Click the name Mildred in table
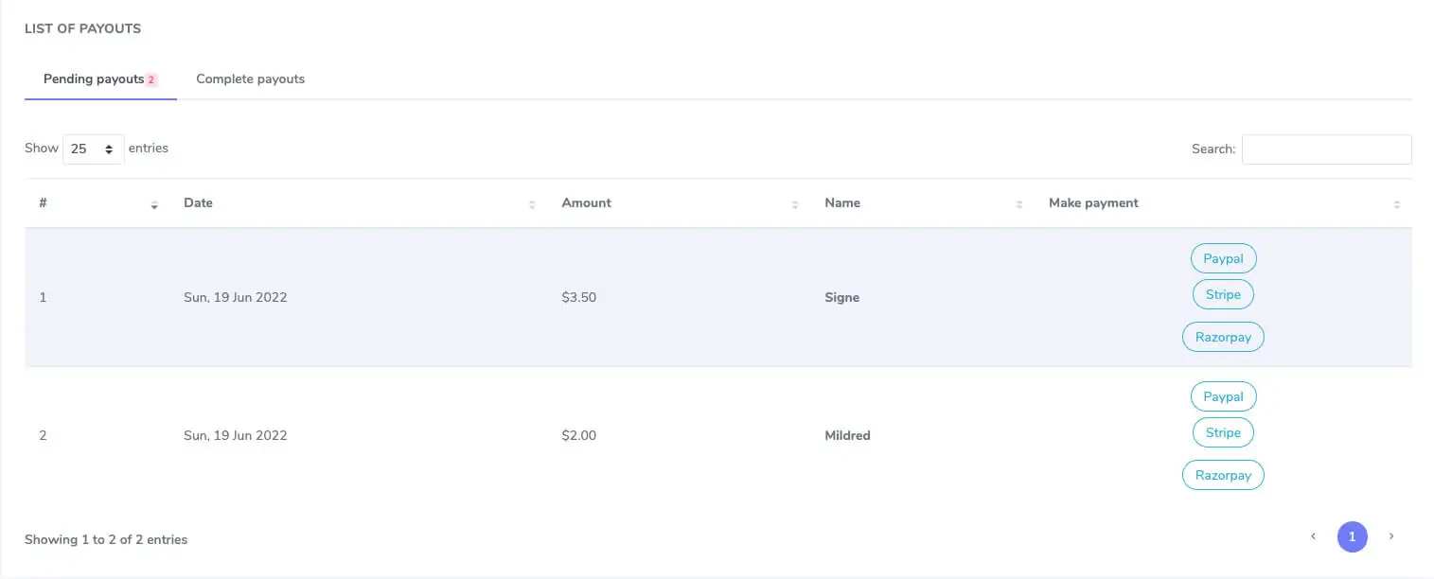This screenshot has width=1434, height=579. 847,436
